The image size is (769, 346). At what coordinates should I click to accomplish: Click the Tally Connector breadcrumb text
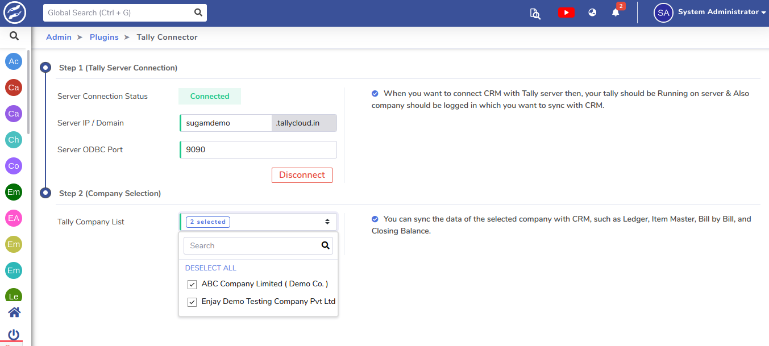click(167, 37)
